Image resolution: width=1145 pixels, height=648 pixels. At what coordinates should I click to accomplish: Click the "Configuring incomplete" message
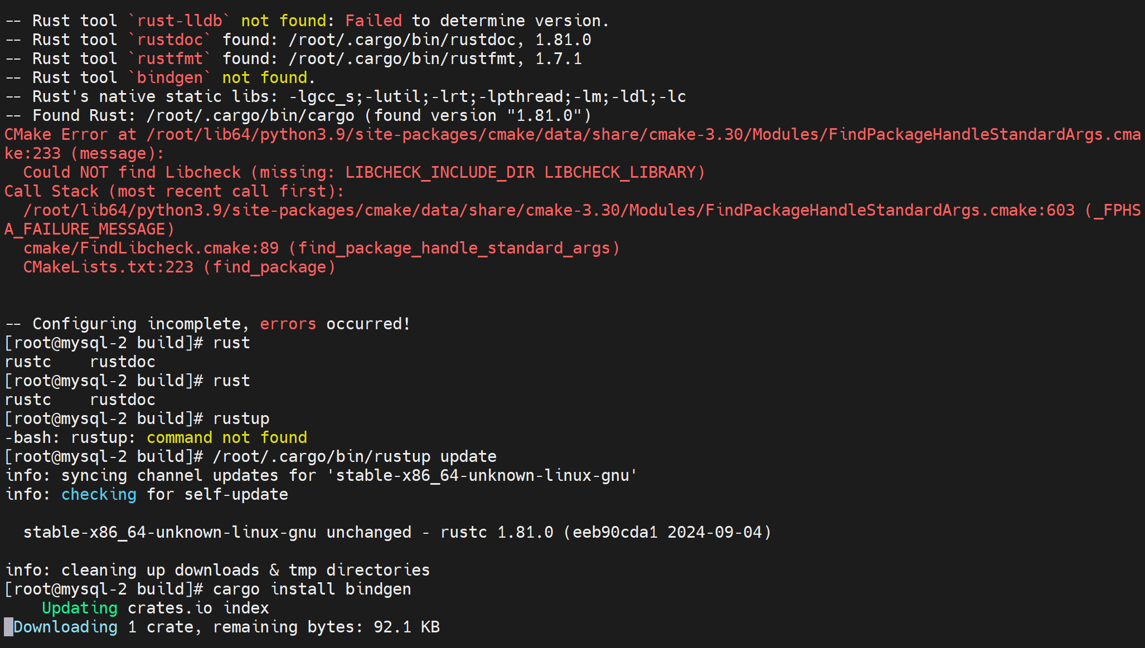click(x=137, y=324)
